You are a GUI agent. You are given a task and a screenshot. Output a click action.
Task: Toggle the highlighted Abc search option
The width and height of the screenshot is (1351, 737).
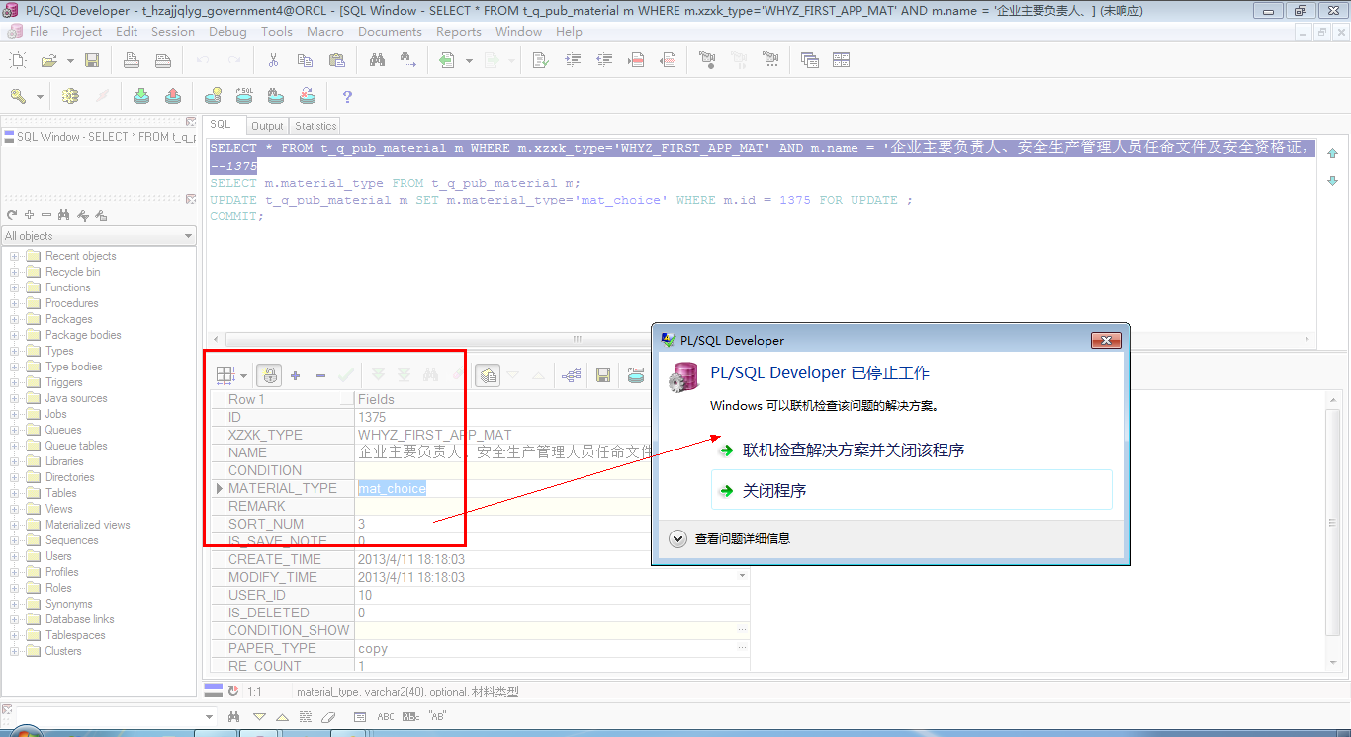410,716
